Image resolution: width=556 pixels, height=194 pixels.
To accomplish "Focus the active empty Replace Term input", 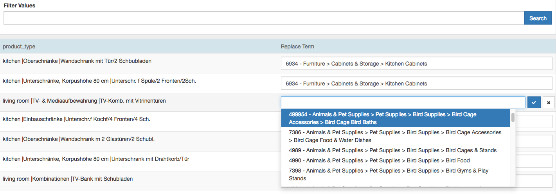I will (x=403, y=103).
